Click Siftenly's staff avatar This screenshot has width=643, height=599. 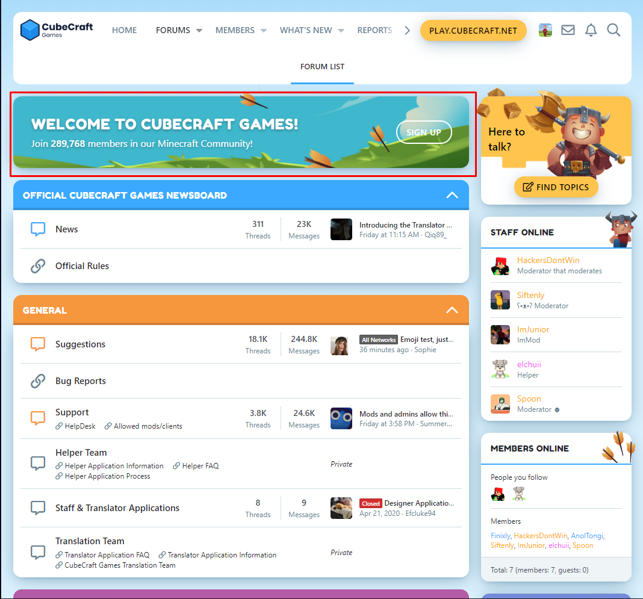pos(500,300)
